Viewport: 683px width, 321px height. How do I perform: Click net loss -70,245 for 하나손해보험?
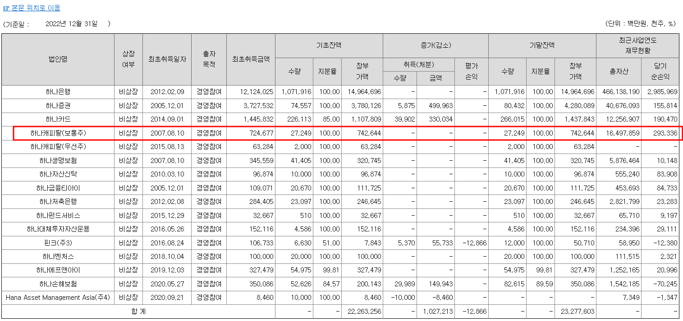pyautogui.click(x=666, y=284)
